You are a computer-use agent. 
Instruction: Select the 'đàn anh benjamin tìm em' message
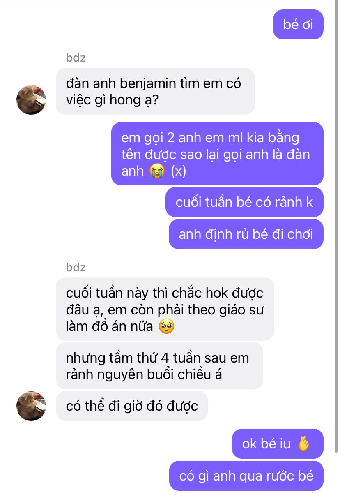pyautogui.click(x=155, y=91)
